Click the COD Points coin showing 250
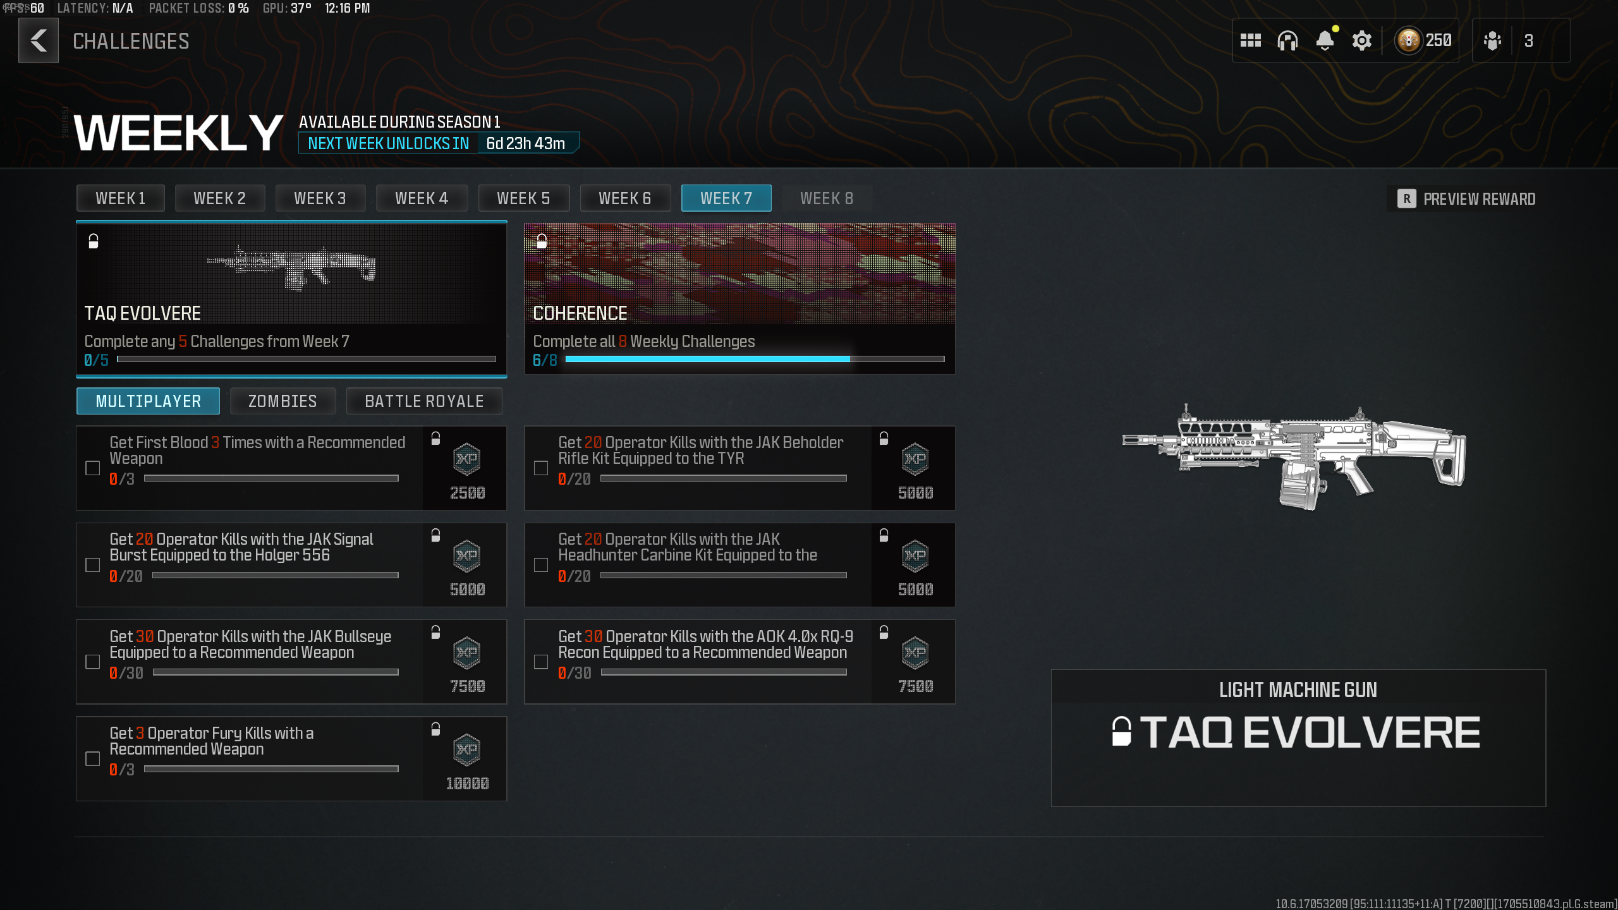Screen dimensions: 1618x910 tap(1409, 41)
